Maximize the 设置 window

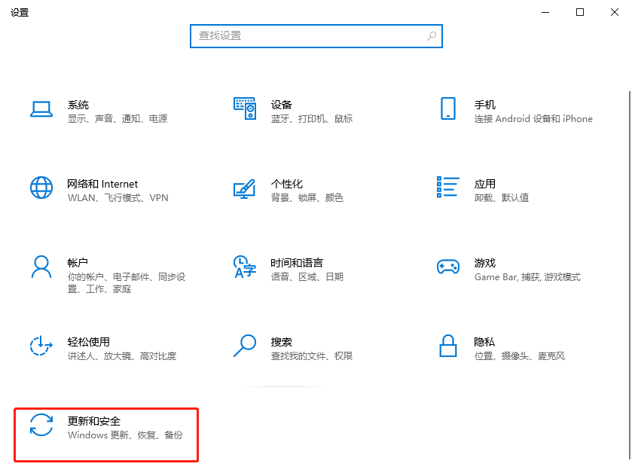580,12
